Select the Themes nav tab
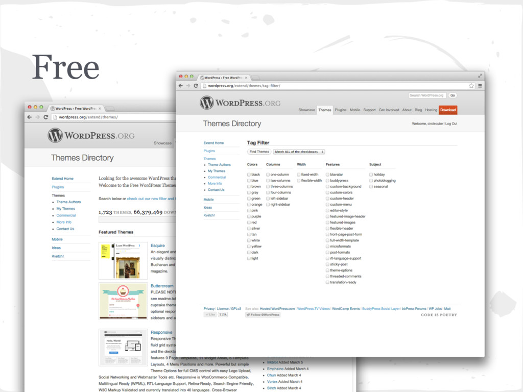523x392 pixels. [324, 110]
